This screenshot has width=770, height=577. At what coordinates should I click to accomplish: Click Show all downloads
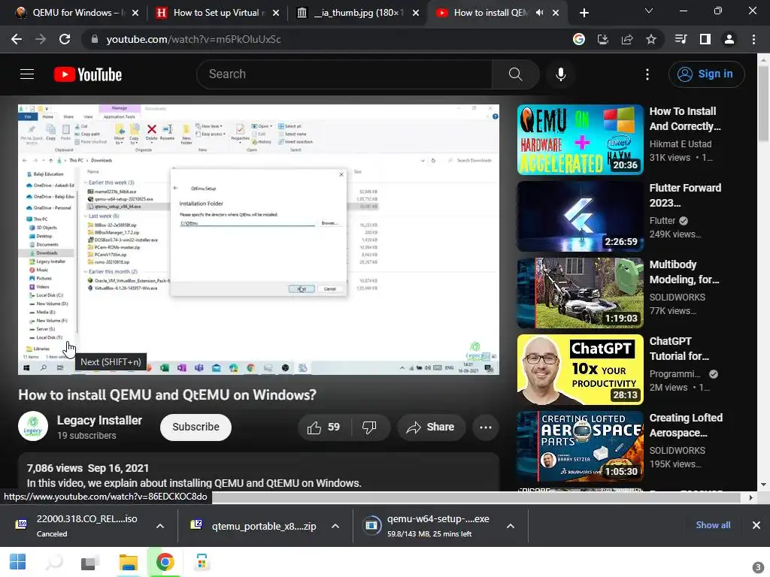(713, 525)
